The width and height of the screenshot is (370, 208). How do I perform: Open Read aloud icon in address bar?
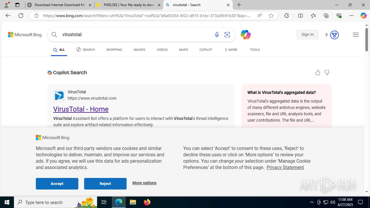click(260, 16)
